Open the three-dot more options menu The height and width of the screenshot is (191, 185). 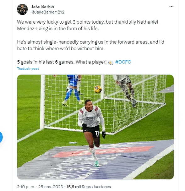click(x=171, y=7)
